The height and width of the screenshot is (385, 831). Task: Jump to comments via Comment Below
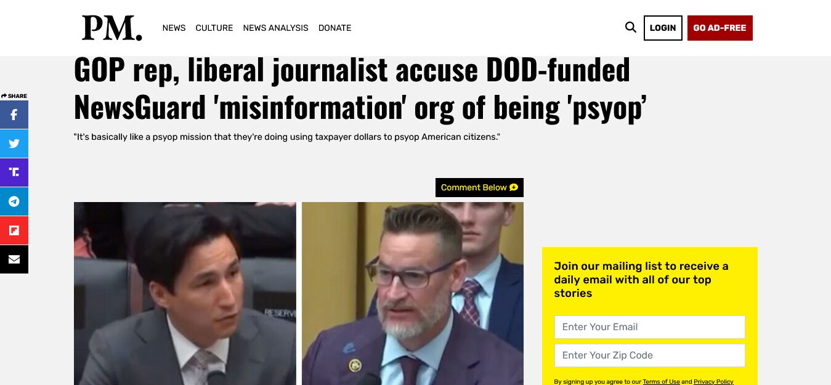[479, 187]
